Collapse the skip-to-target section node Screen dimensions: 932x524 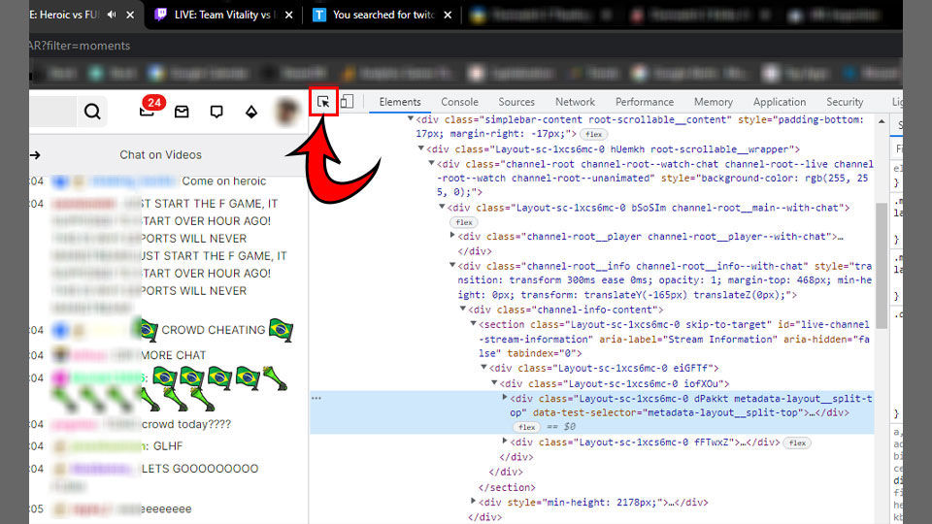473,324
